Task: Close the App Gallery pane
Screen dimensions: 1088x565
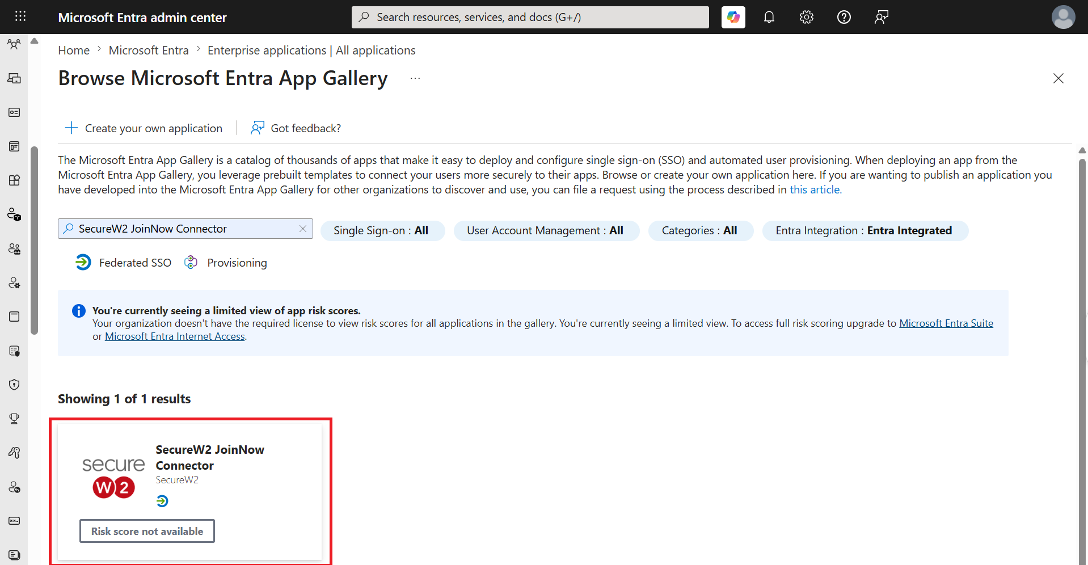Action: click(x=1058, y=78)
